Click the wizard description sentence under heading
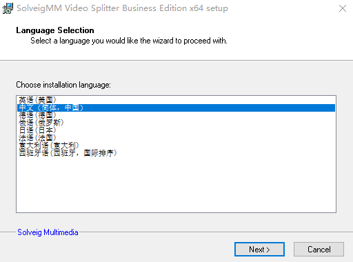This screenshot has width=353, height=262. click(x=129, y=41)
